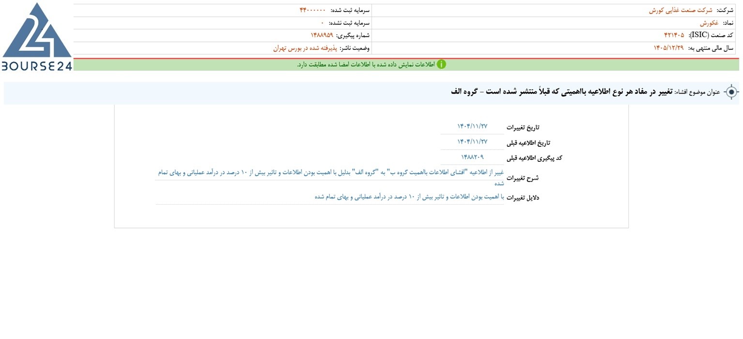This screenshot has height=339, width=743.
Task: Click the label کد پیگیری اطلاعیه قبلی
Action: pos(534,158)
